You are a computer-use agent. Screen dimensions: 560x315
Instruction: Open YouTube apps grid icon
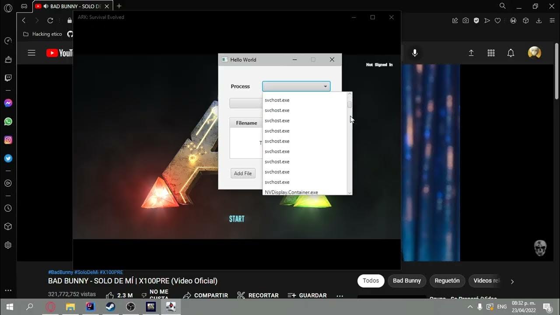coord(491,53)
